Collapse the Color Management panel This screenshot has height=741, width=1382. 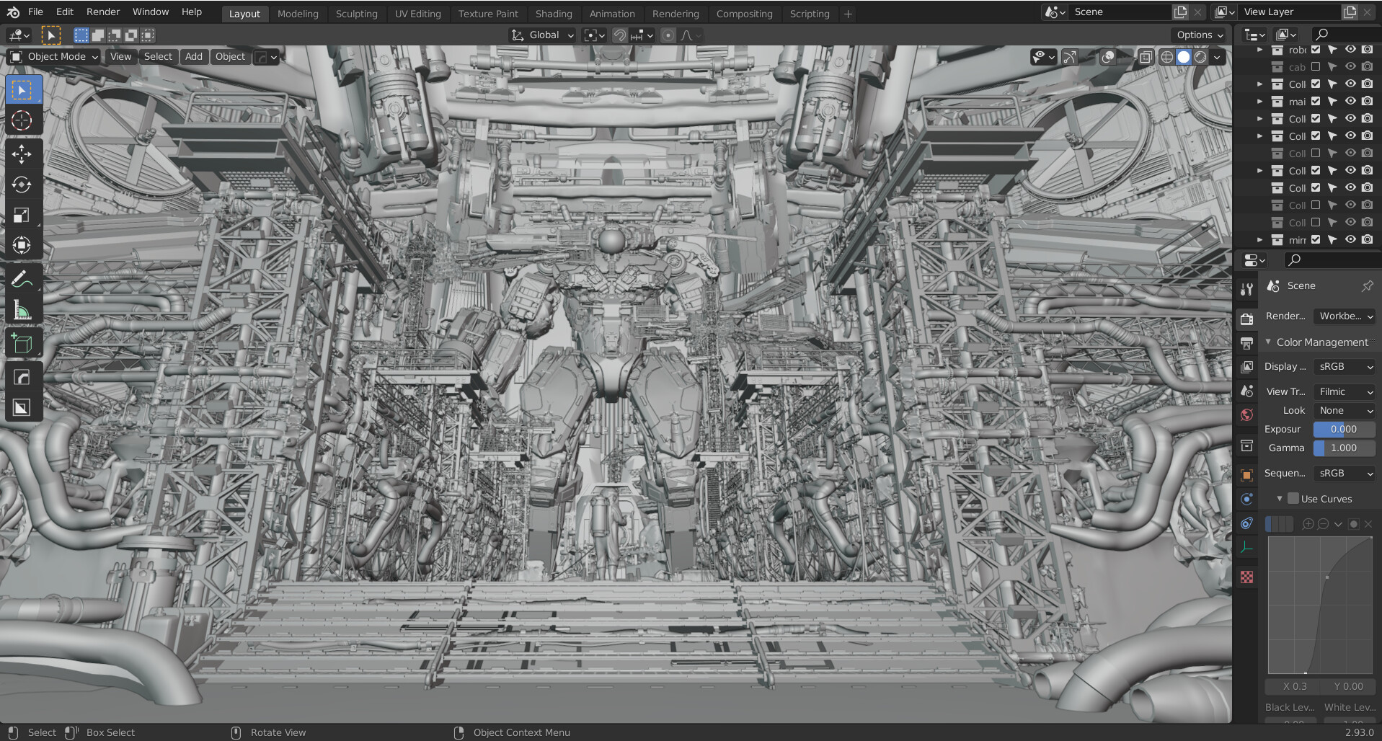(x=1268, y=342)
